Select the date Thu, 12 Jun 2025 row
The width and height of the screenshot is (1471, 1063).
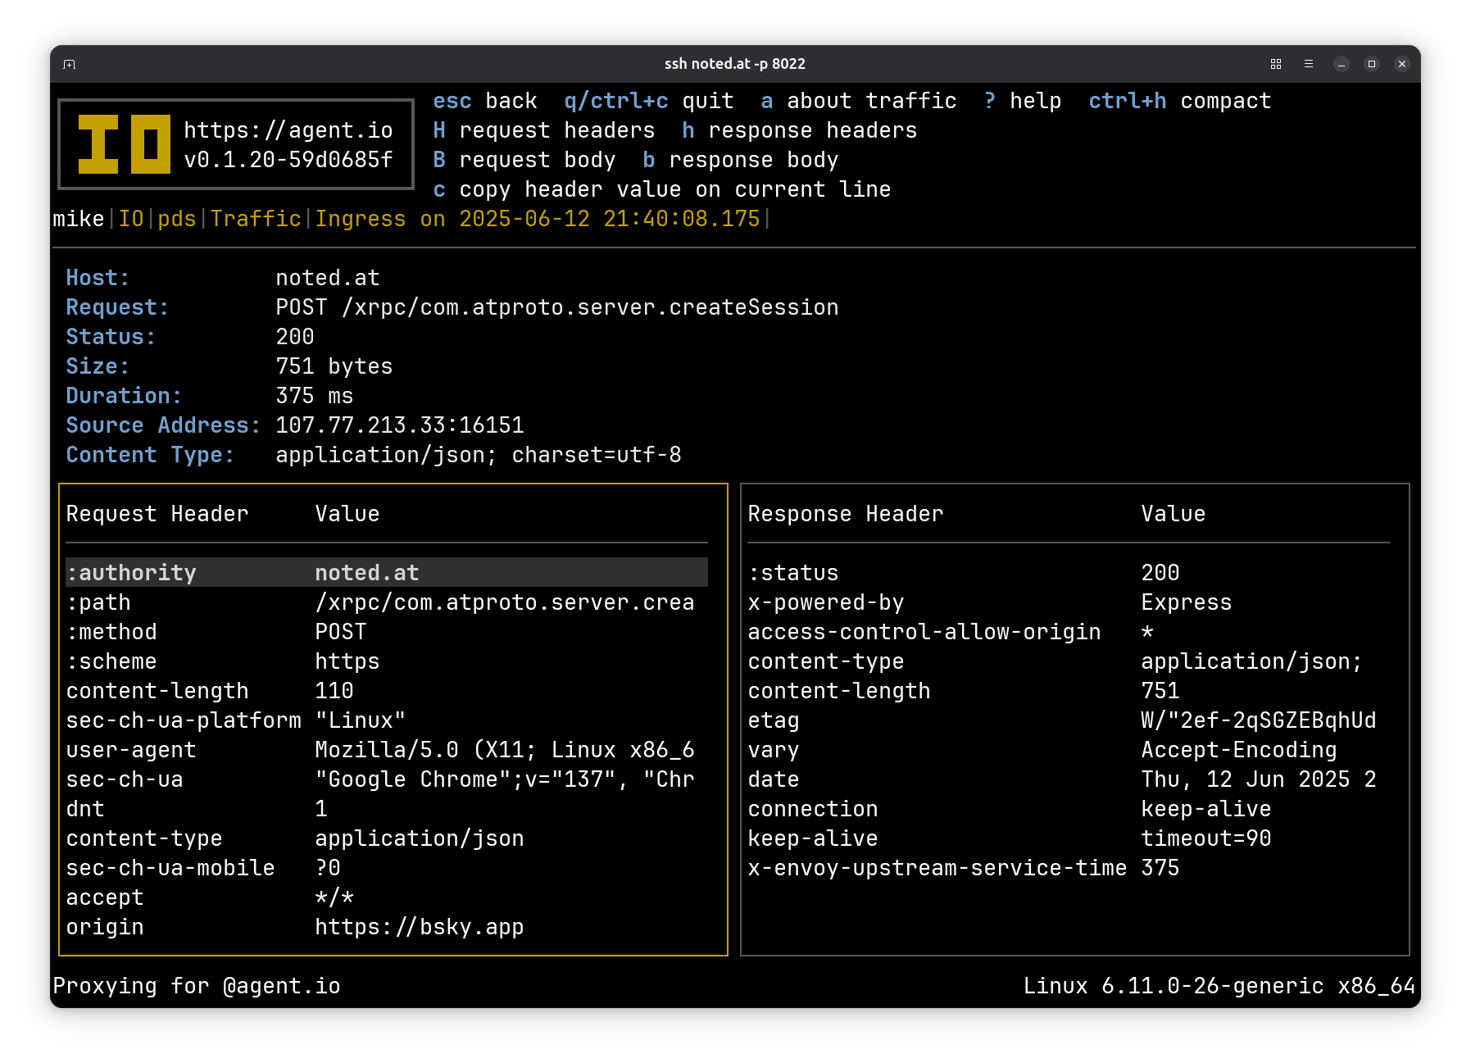[1069, 779]
